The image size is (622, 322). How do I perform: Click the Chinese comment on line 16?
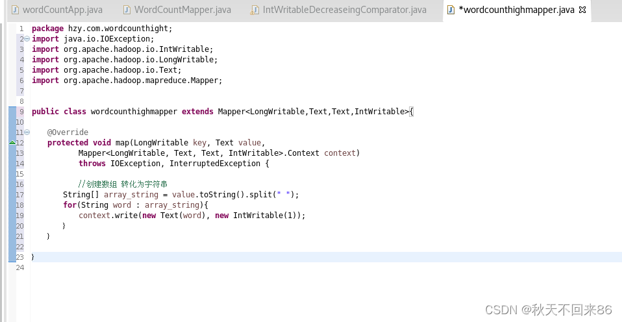click(123, 184)
